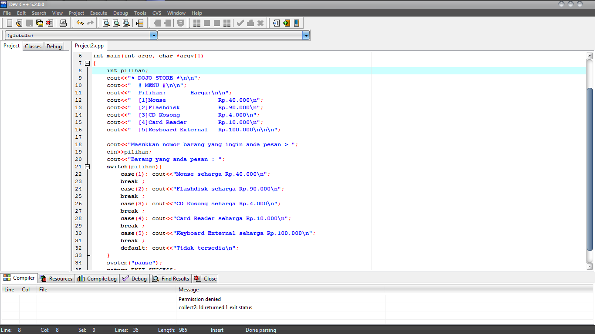Print the source file using the printer icon

click(x=63, y=23)
